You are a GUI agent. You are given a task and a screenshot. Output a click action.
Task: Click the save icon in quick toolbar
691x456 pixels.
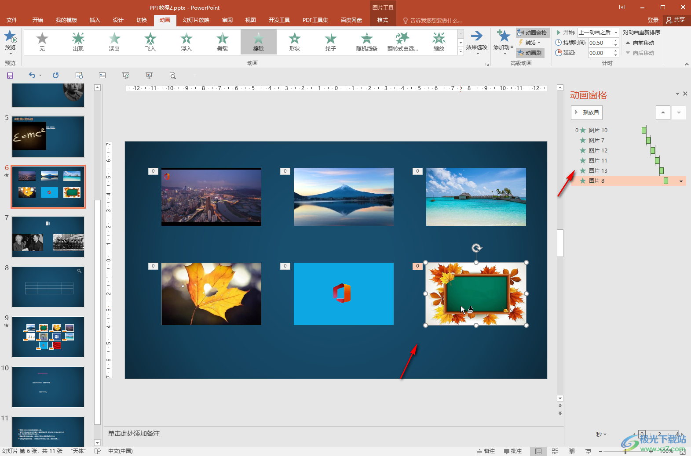tap(10, 76)
